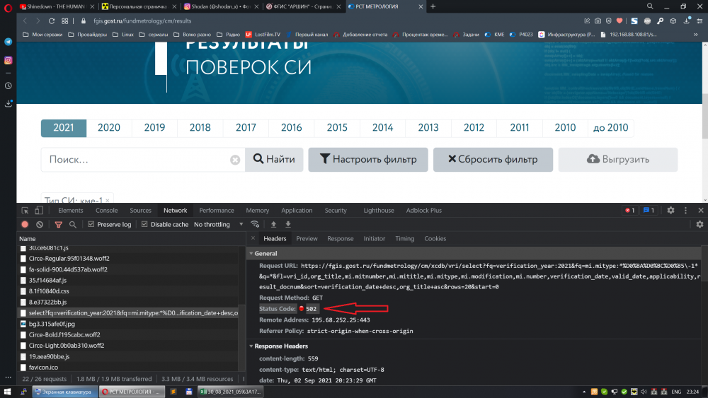Open the Sources panel

140,211
